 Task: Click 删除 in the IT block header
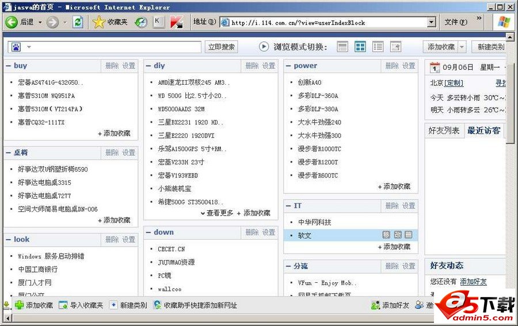(x=392, y=206)
